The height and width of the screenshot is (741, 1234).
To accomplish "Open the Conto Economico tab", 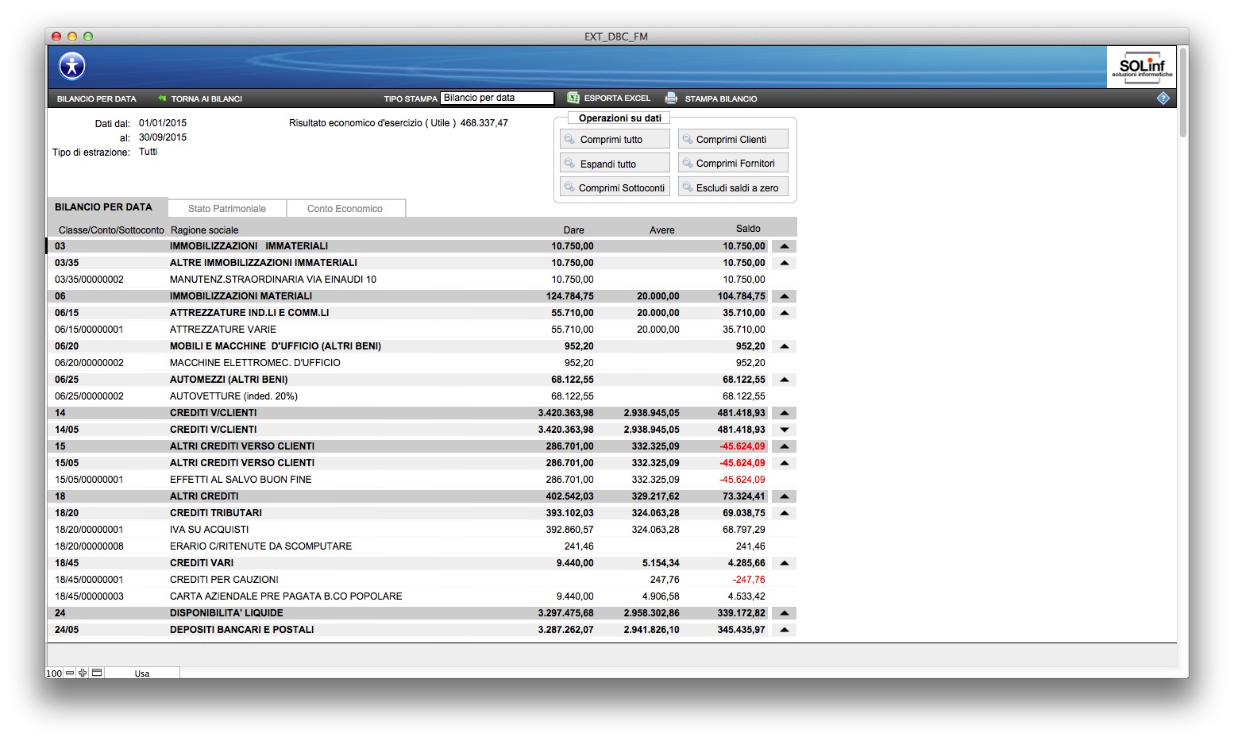I will [x=345, y=208].
